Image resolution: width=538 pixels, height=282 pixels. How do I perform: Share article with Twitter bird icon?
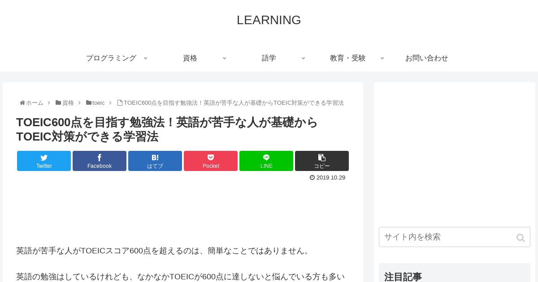tap(44, 158)
